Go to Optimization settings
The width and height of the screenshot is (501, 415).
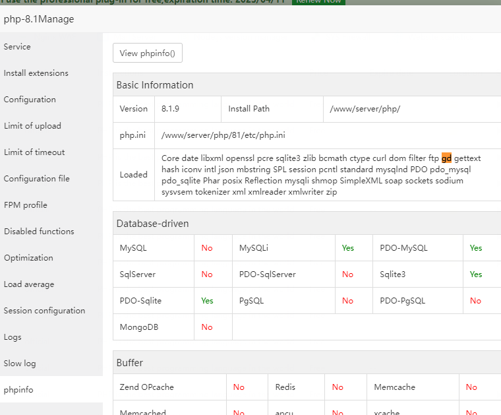[28, 258]
